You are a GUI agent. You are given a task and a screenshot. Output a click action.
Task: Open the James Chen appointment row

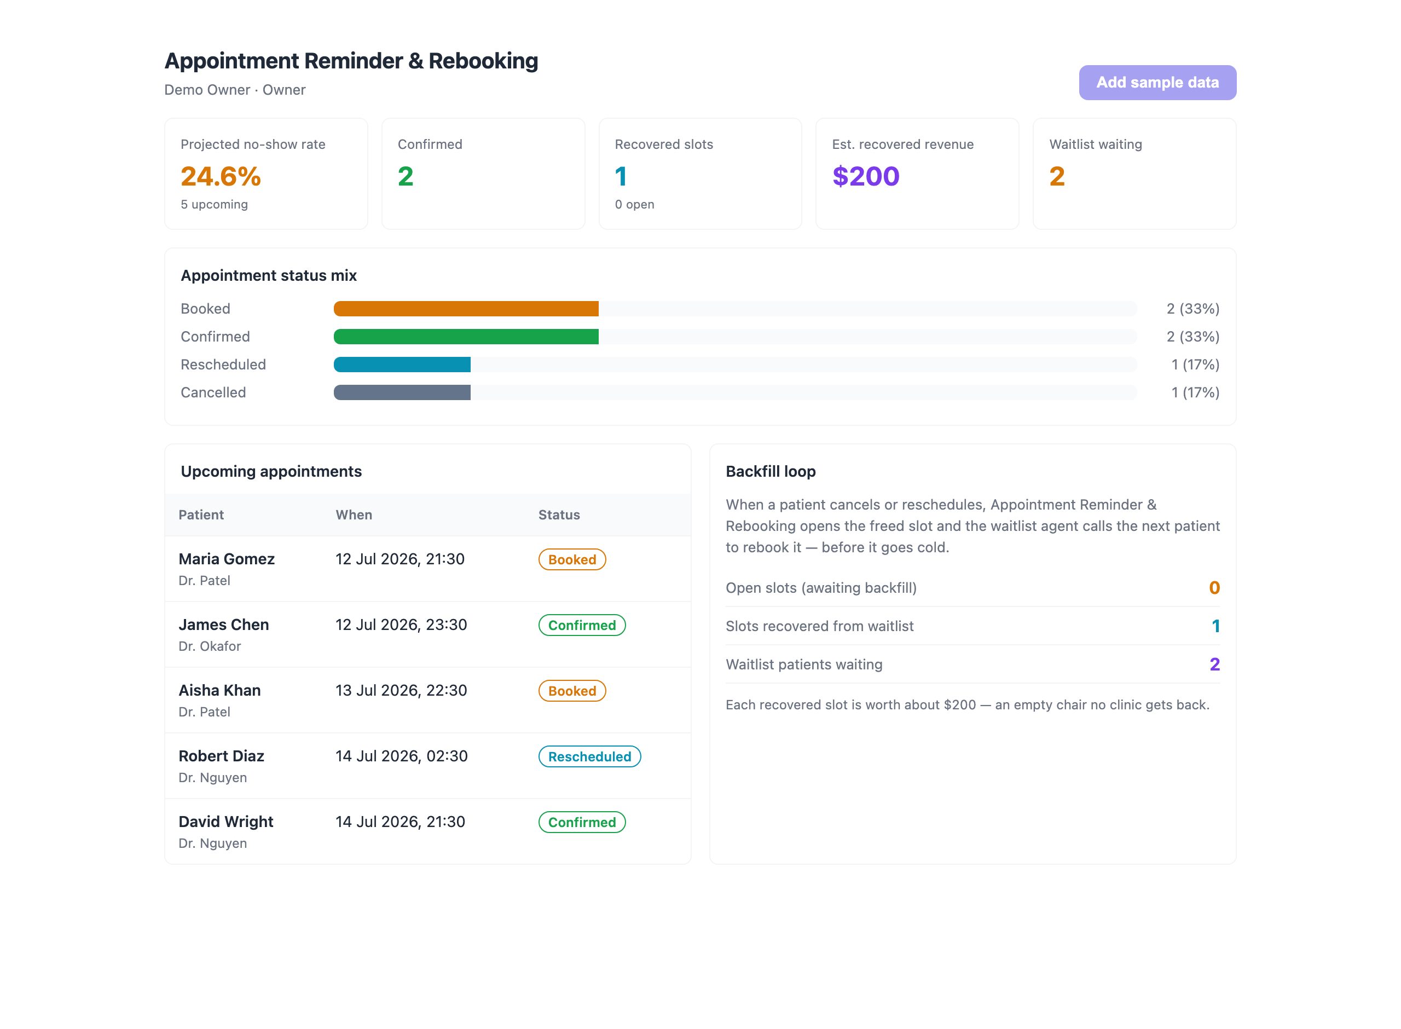[x=428, y=634]
